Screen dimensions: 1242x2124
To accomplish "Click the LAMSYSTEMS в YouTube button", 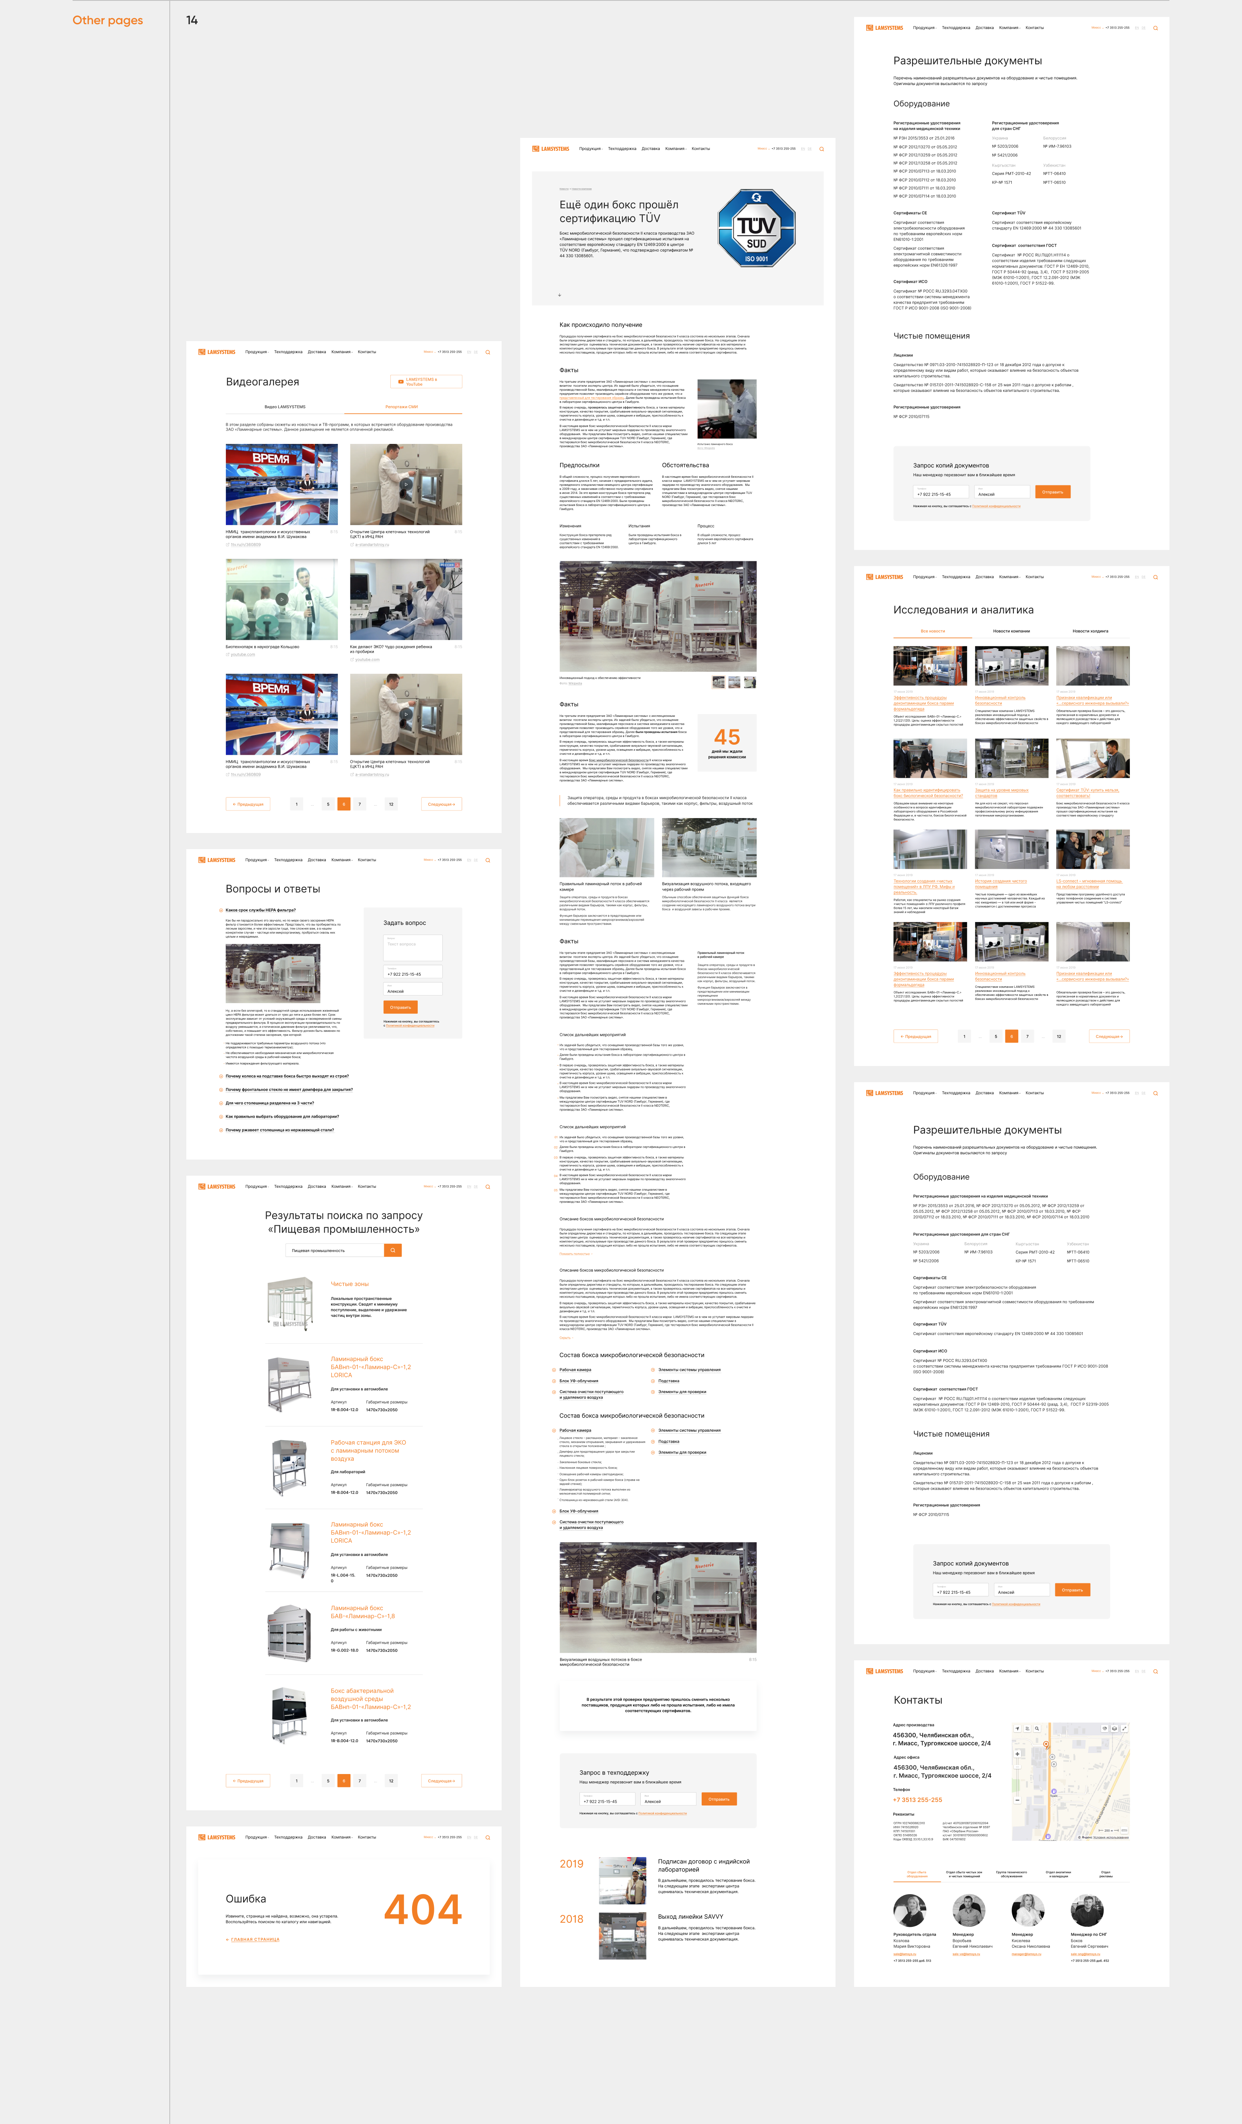I will tap(426, 382).
